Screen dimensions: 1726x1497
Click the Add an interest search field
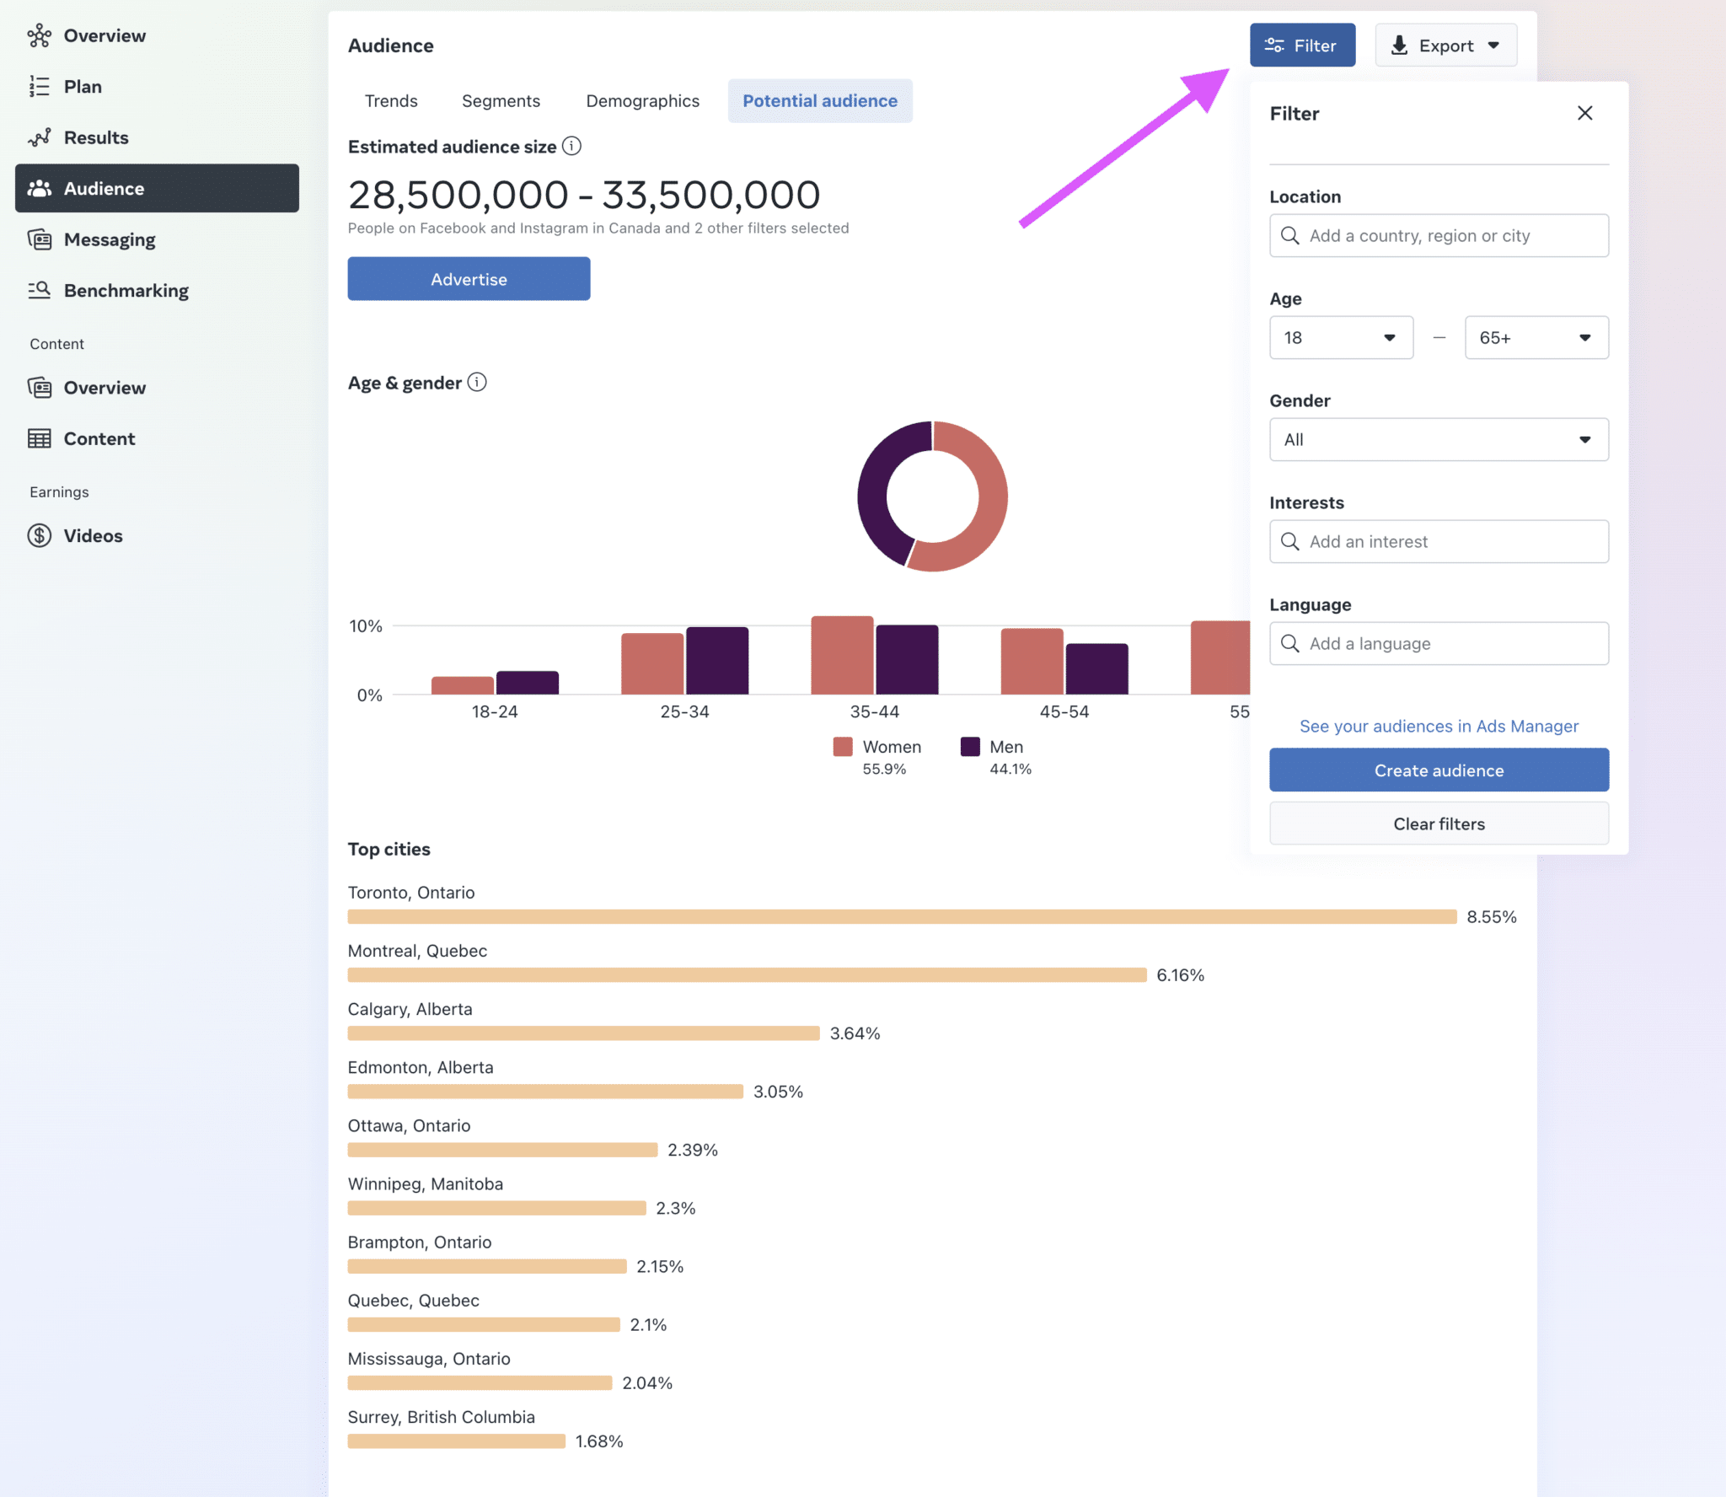tap(1438, 541)
